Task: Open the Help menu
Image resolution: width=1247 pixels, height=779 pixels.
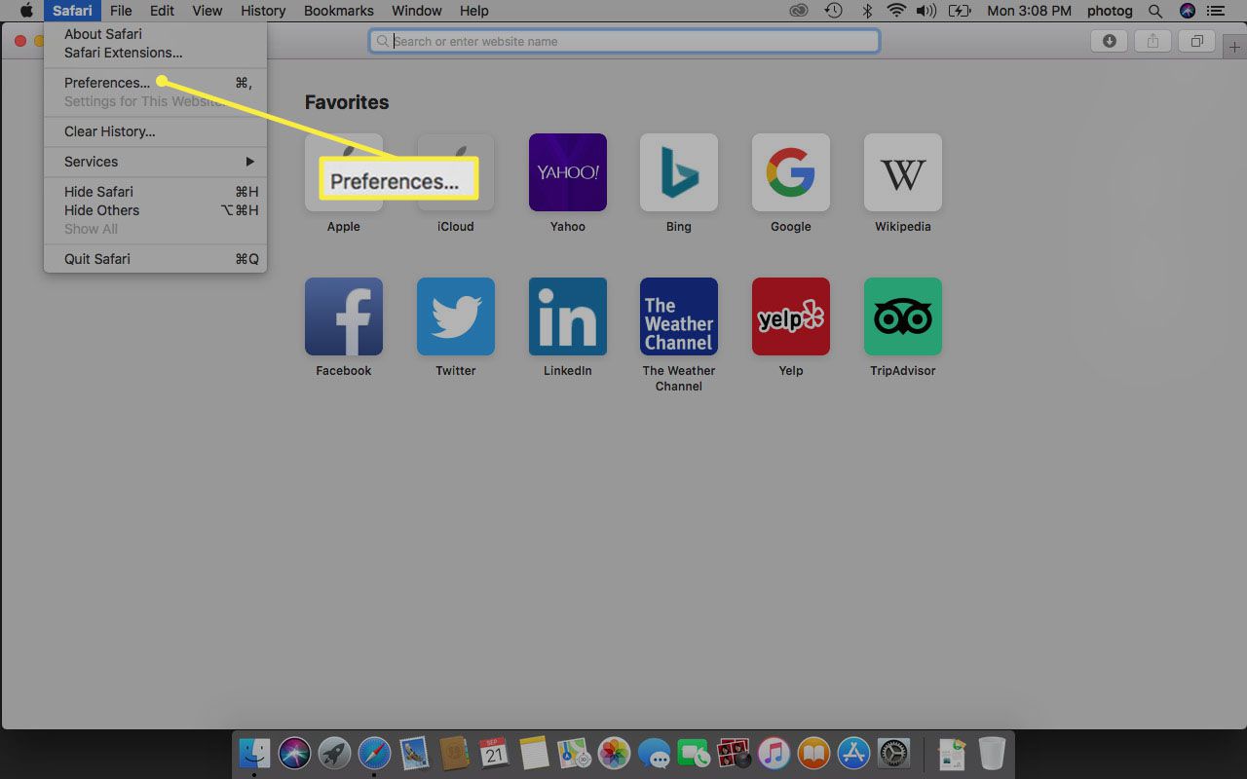Action: coord(473,11)
